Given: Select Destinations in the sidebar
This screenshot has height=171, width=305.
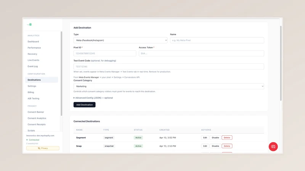Looking at the screenshot, I should point(42,80).
